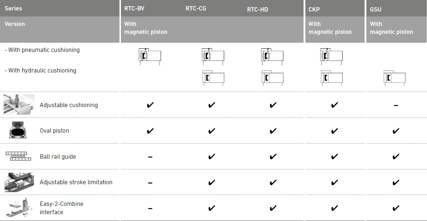Click the Adjustable cushioning feature image

pos(19,105)
